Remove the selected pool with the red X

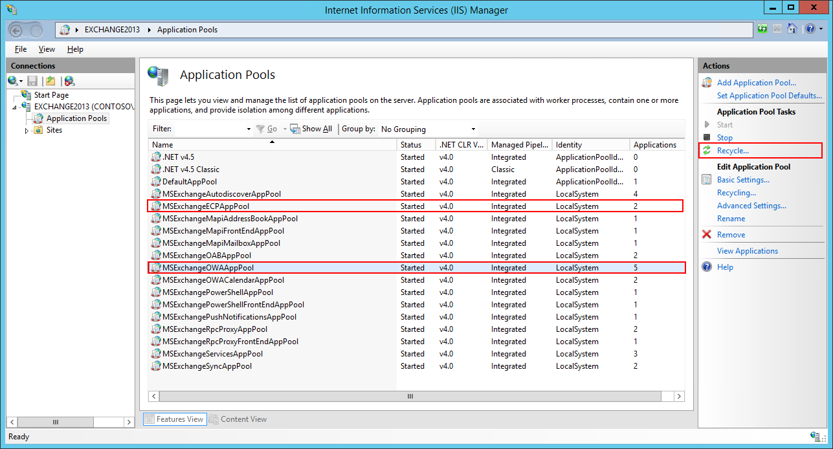click(x=706, y=234)
